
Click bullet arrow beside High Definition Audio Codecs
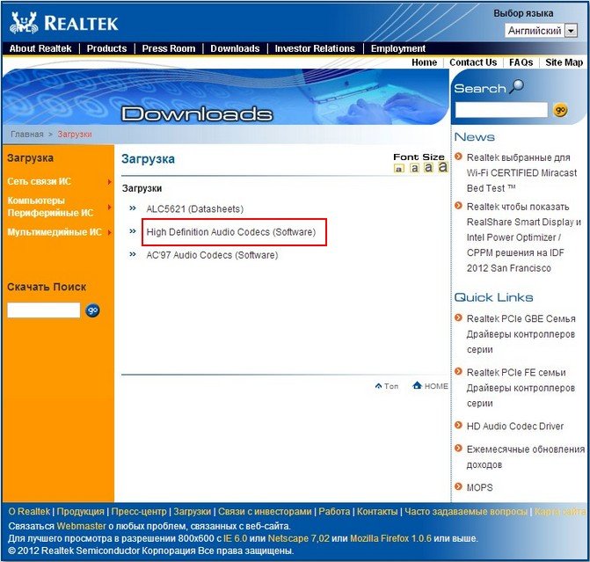[133, 231]
